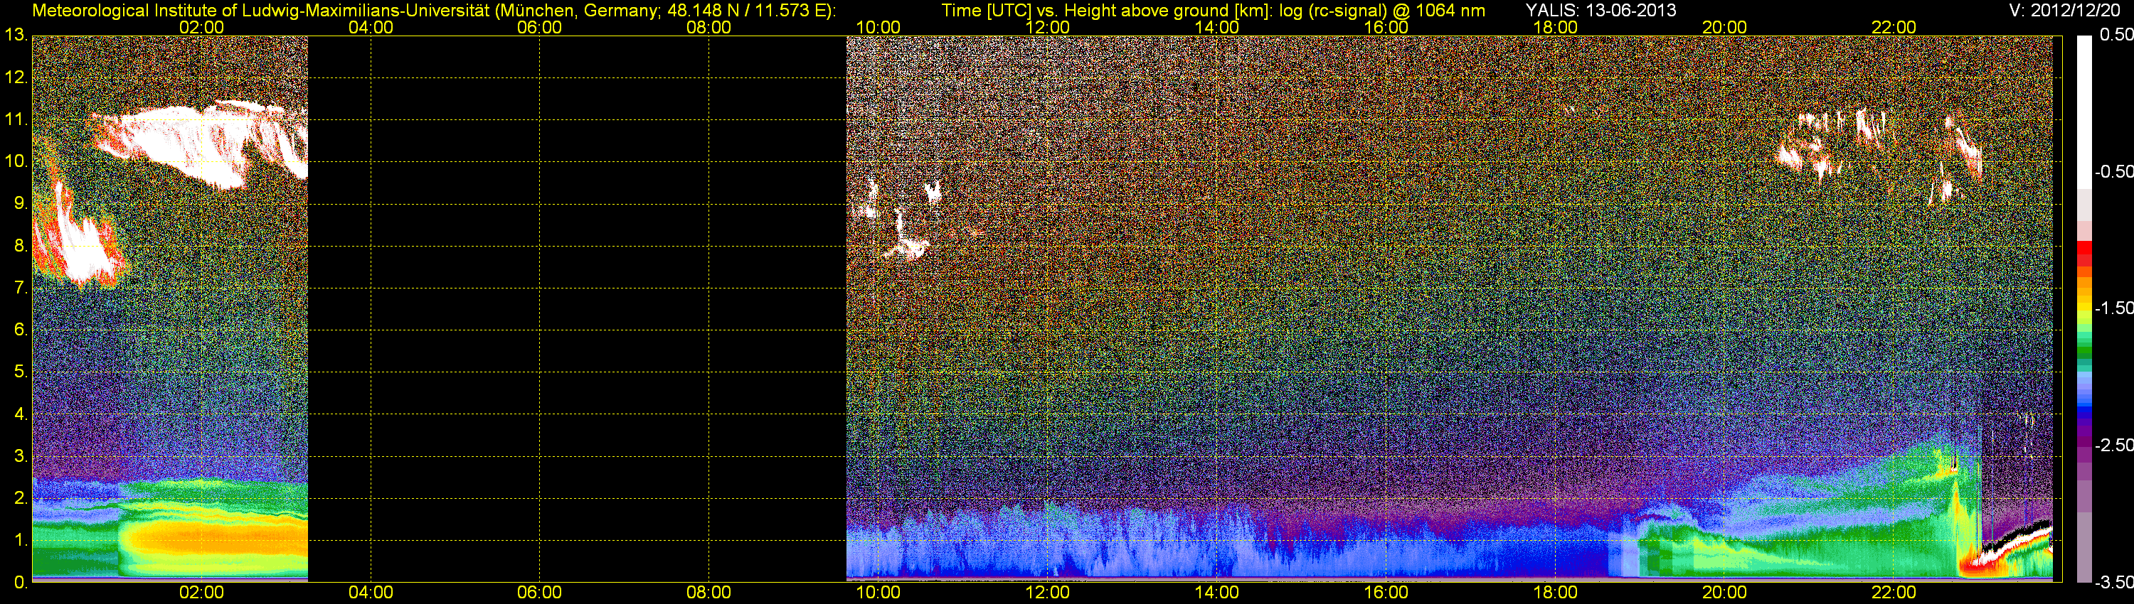Click the 9 km height axis label
The image size is (2134, 604).
(x=20, y=203)
